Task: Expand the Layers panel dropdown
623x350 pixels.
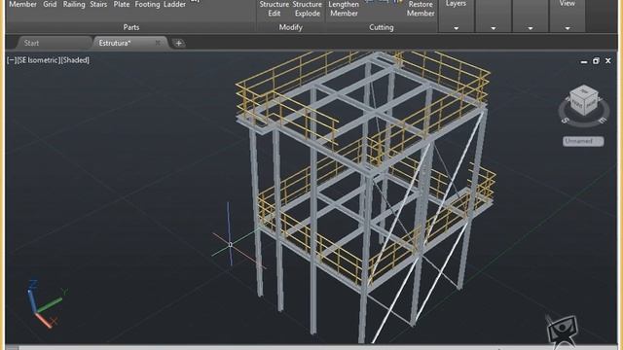Action: (x=457, y=28)
